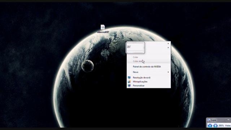This screenshot has width=231, height=130.
Task: Zoom out with Lupa minus button
Action: (210, 126)
